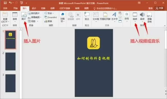Open the Customize Quick Access Toolbar arrow
The image size is (167, 99).
(x=26, y=3)
